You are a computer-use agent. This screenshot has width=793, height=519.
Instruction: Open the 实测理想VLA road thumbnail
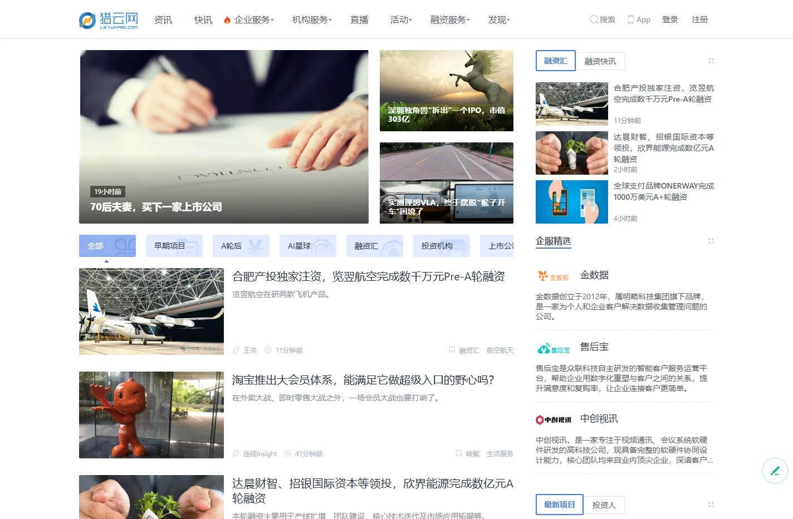(447, 183)
